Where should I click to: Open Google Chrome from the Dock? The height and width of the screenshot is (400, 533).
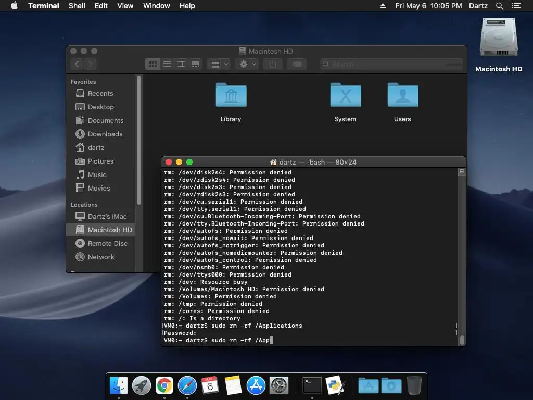coord(164,386)
